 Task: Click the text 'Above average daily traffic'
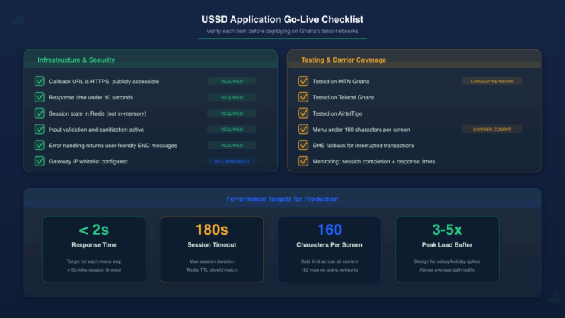(x=447, y=269)
